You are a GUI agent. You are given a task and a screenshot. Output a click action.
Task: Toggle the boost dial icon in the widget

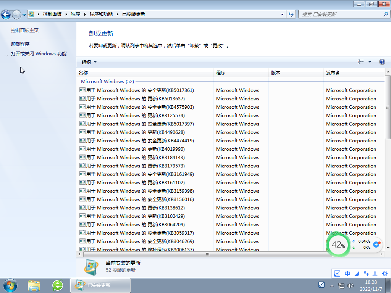coord(337,274)
